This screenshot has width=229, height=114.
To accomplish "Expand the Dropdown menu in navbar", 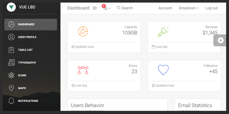I will [x=189, y=8].
